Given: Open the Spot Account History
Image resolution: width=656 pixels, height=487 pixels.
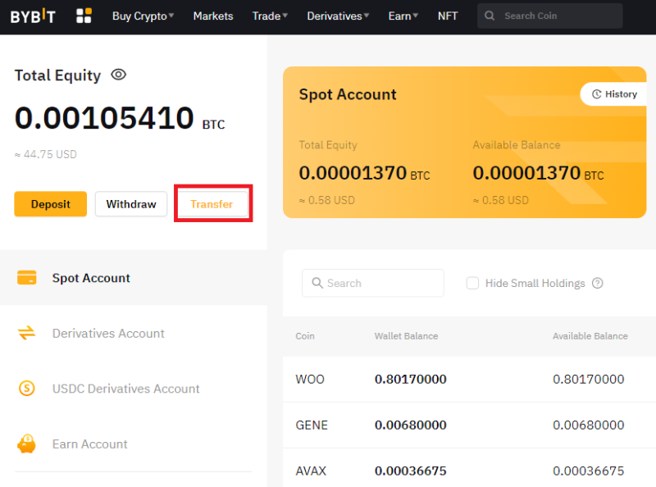Looking at the screenshot, I should [613, 94].
